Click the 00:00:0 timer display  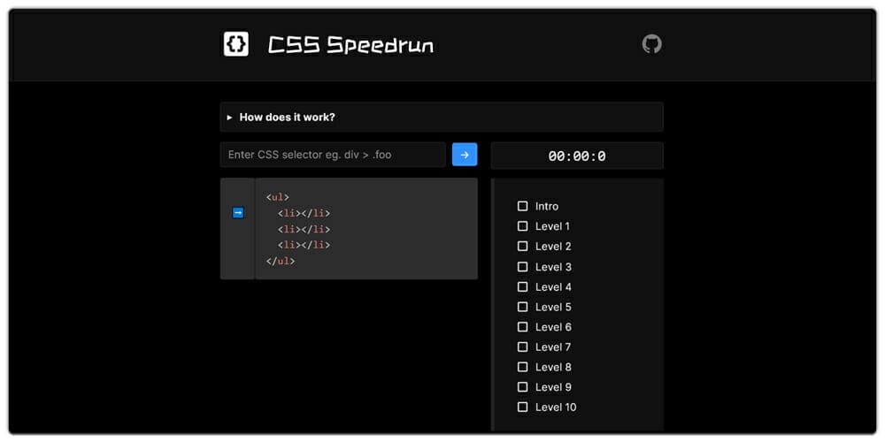[577, 156]
